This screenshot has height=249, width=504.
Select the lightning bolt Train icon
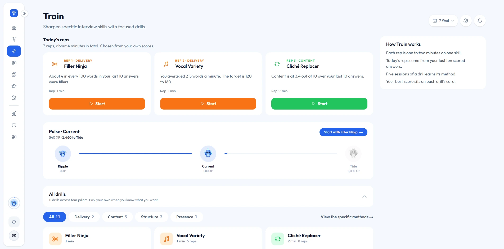pos(14,51)
